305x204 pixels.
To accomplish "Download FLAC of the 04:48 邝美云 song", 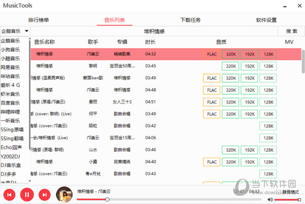I will tap(211, 90).
